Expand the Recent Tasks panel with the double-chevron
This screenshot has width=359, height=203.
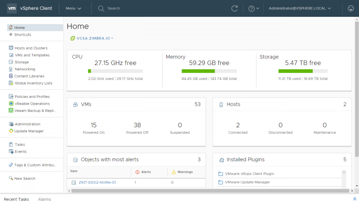click(354, 199)
